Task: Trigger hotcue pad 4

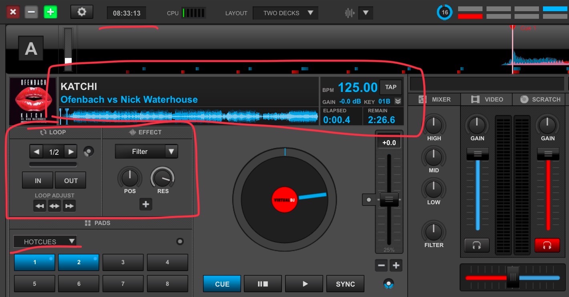Action: [167, 262]
